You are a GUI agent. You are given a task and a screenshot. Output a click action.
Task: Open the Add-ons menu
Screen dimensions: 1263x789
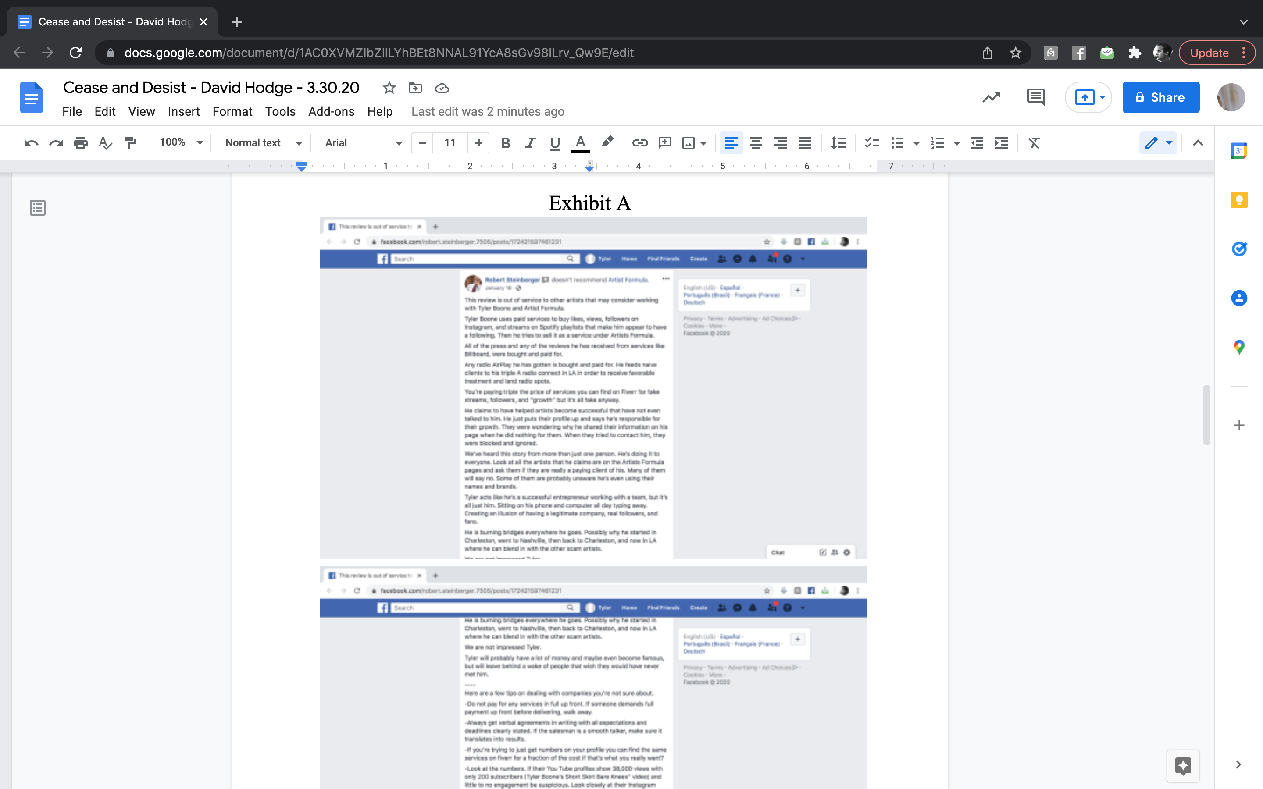click(332, 112)
